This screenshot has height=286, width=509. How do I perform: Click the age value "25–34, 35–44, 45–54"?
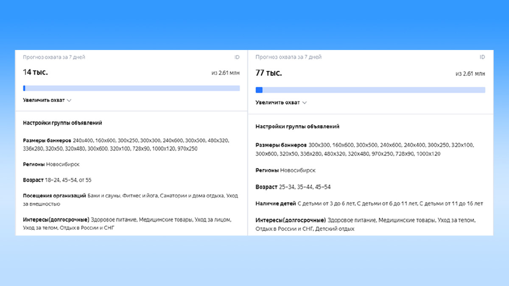305,187
